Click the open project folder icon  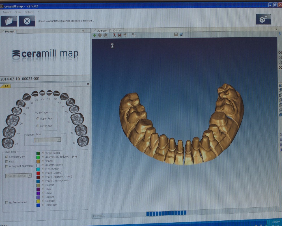9,21
